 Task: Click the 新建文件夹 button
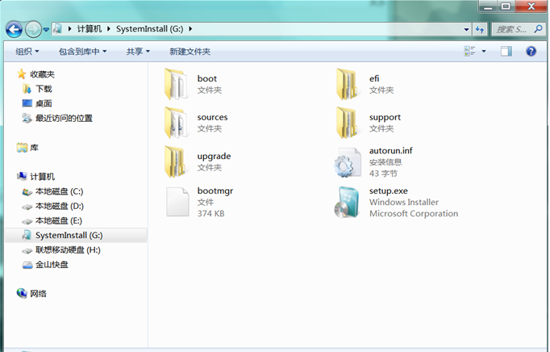click(x=190, y=51)
